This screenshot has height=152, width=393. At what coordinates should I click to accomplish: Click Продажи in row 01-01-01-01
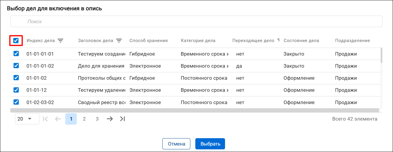point(346,54)
